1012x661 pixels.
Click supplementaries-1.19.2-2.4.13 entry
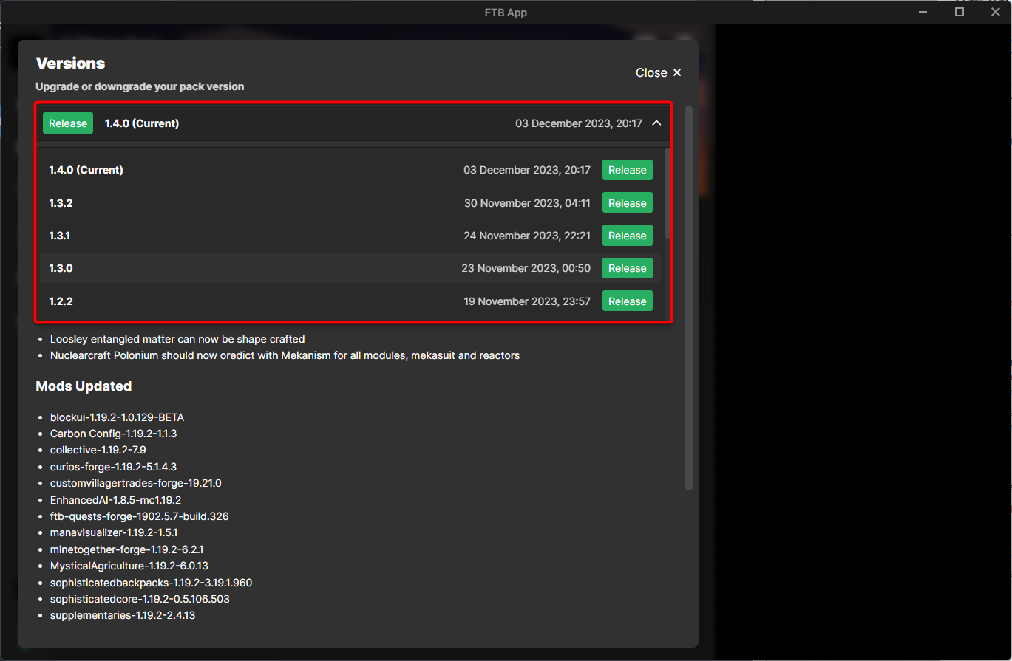coord(123,615)
